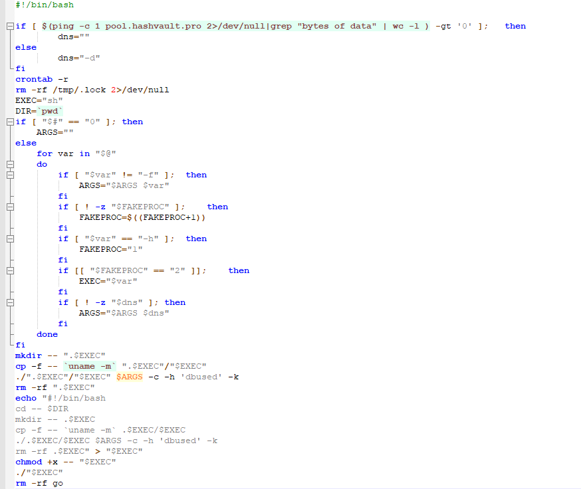Click the crontab -r line
Screen dimensions: 581x489
tap(42, 79)
